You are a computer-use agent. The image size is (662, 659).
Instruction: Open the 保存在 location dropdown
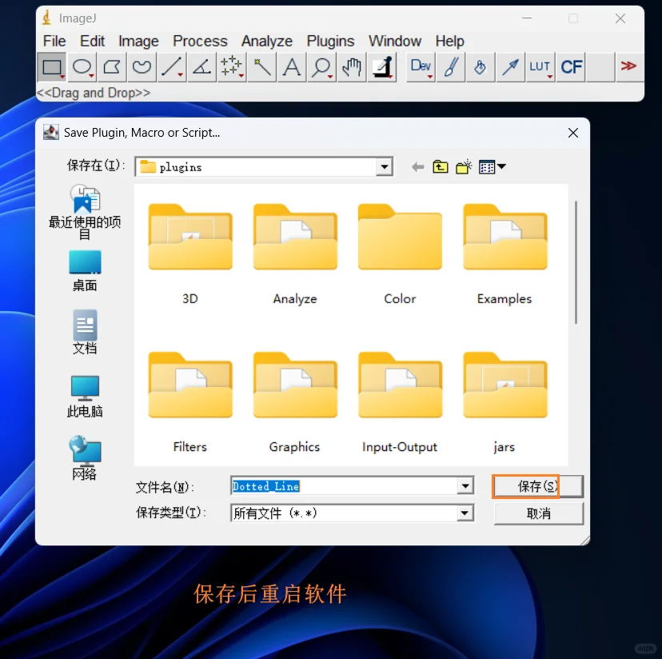385,166
